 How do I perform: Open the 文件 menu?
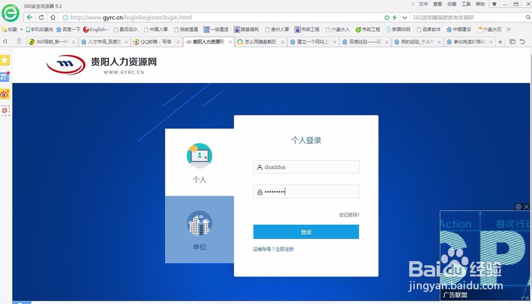pos(423,4)
